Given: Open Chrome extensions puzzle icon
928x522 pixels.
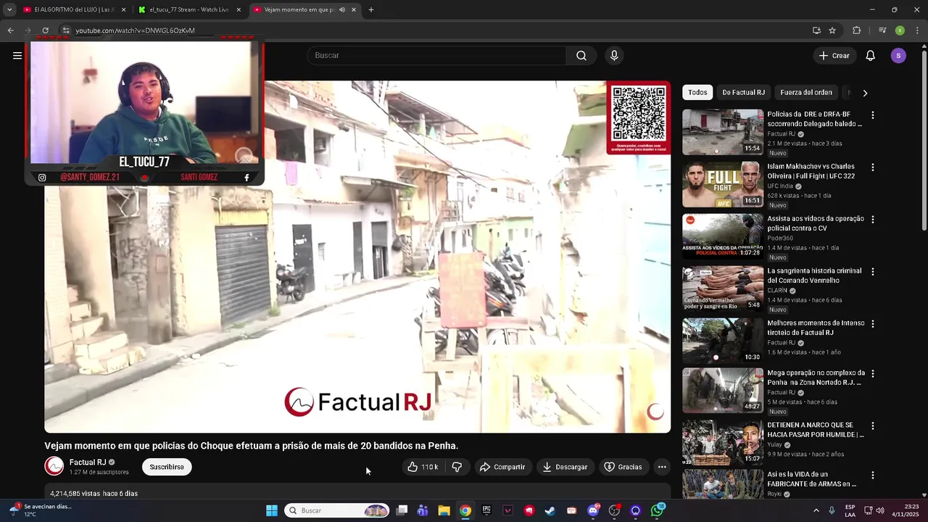Looking at the screenshot, I should click(x=856, y=30).
